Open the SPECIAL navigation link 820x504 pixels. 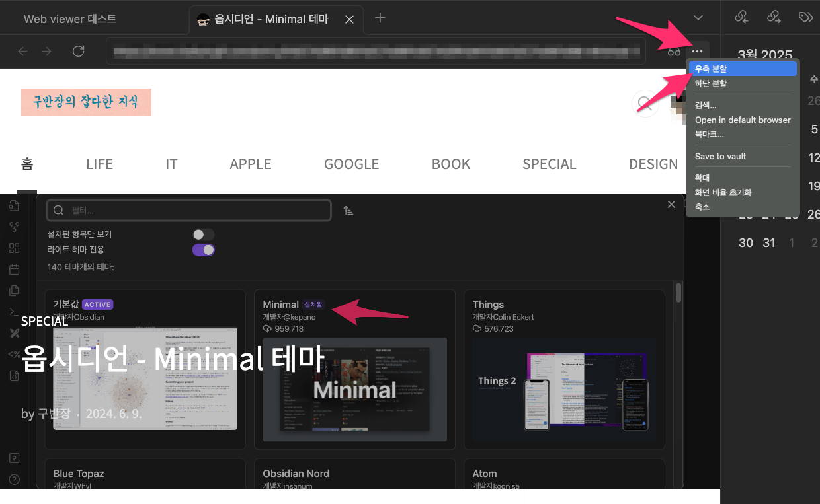click(x=550, y=164)
